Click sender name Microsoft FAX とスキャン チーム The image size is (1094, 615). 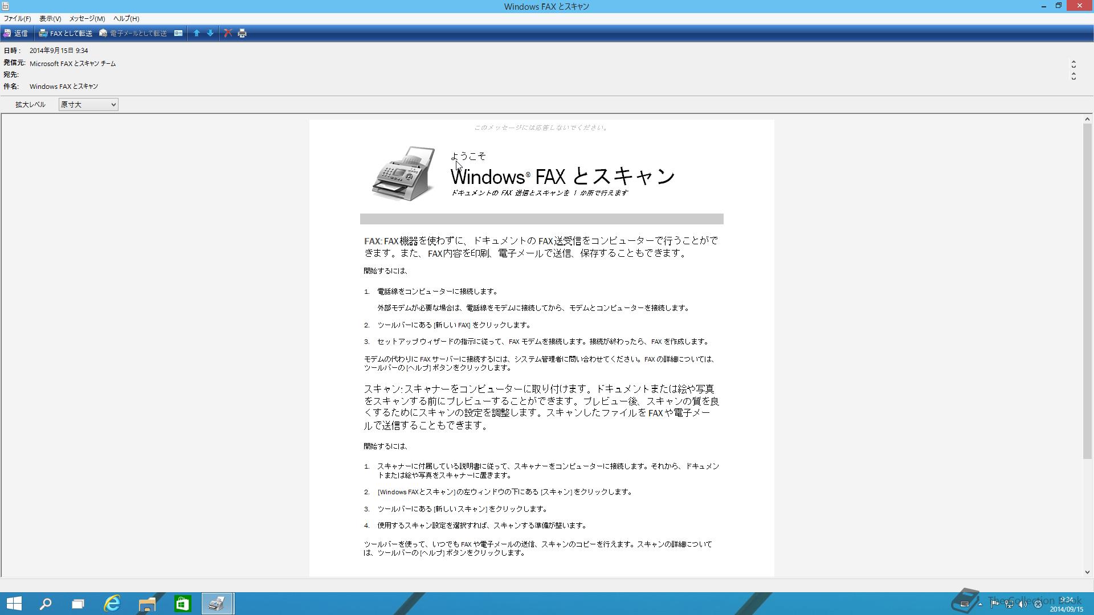72,64
